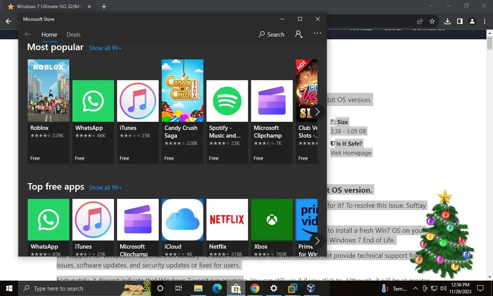Open the notification center
The height and width of the screenshot is (296, 493).
point(480,288)
